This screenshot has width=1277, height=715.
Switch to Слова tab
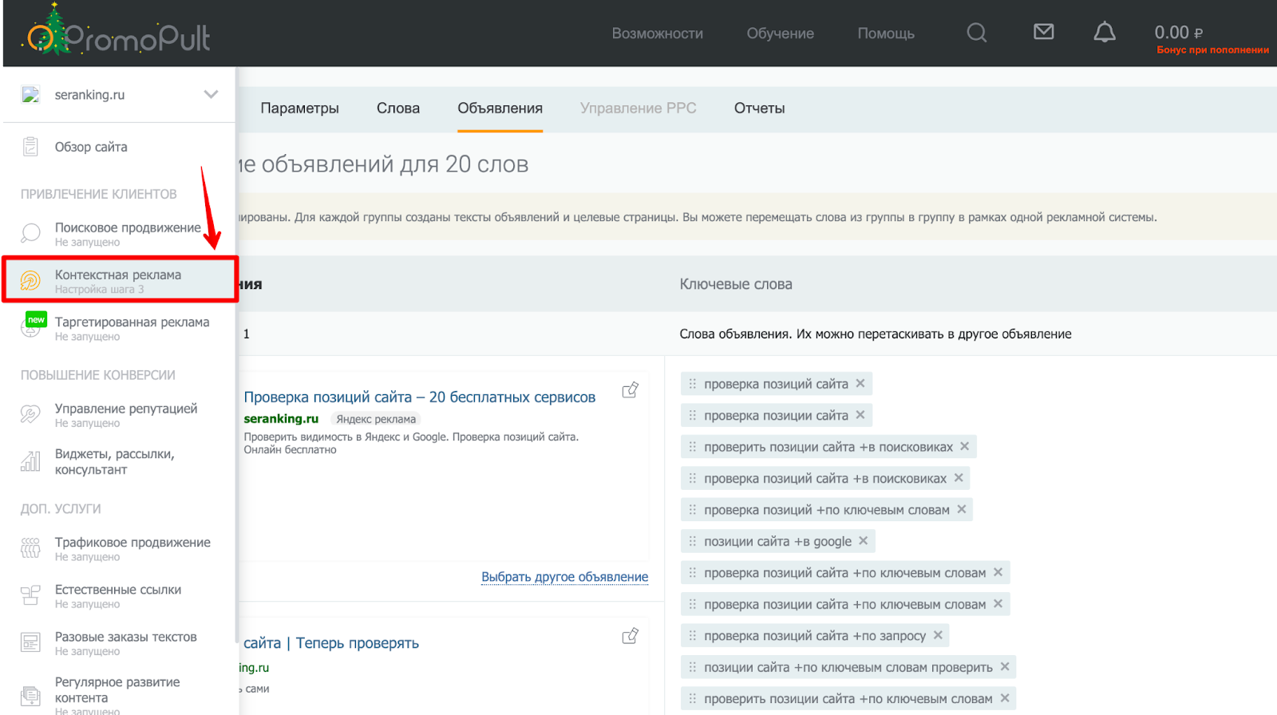coord(398,109)
